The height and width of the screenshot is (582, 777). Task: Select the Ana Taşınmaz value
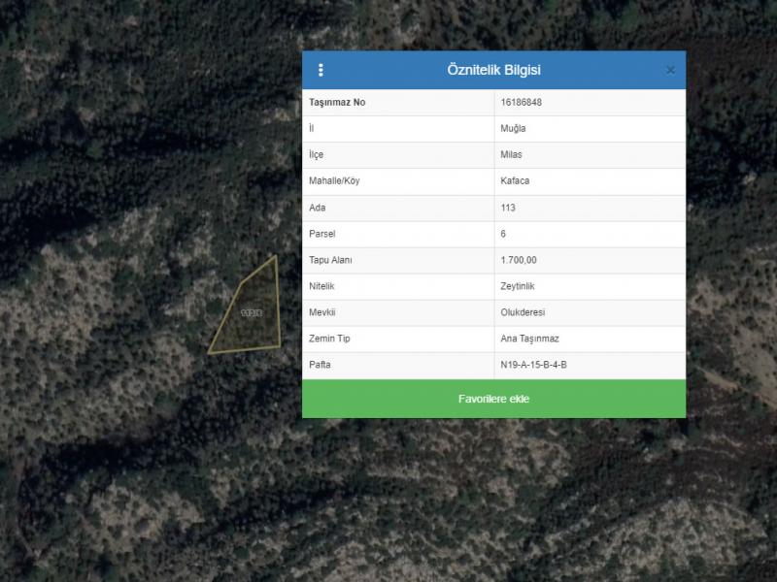pyautogui.click(x=529, y=339)
